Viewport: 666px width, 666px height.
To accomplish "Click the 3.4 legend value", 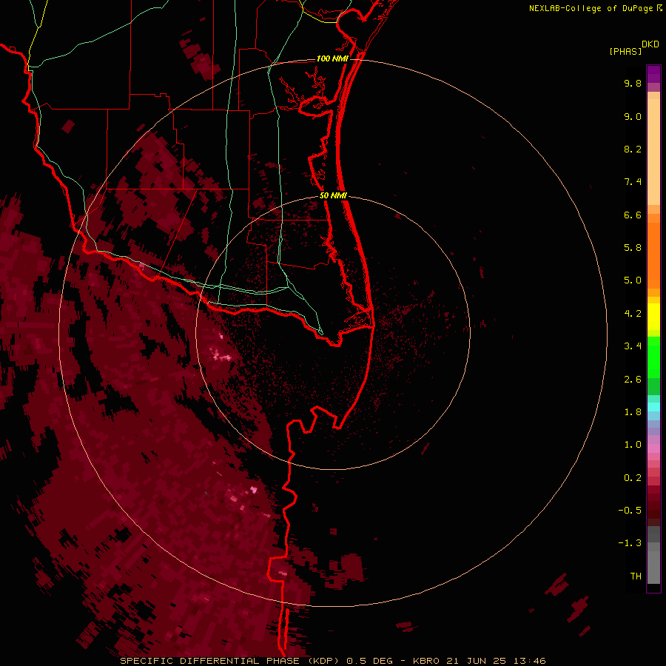I will pos(633,346).
